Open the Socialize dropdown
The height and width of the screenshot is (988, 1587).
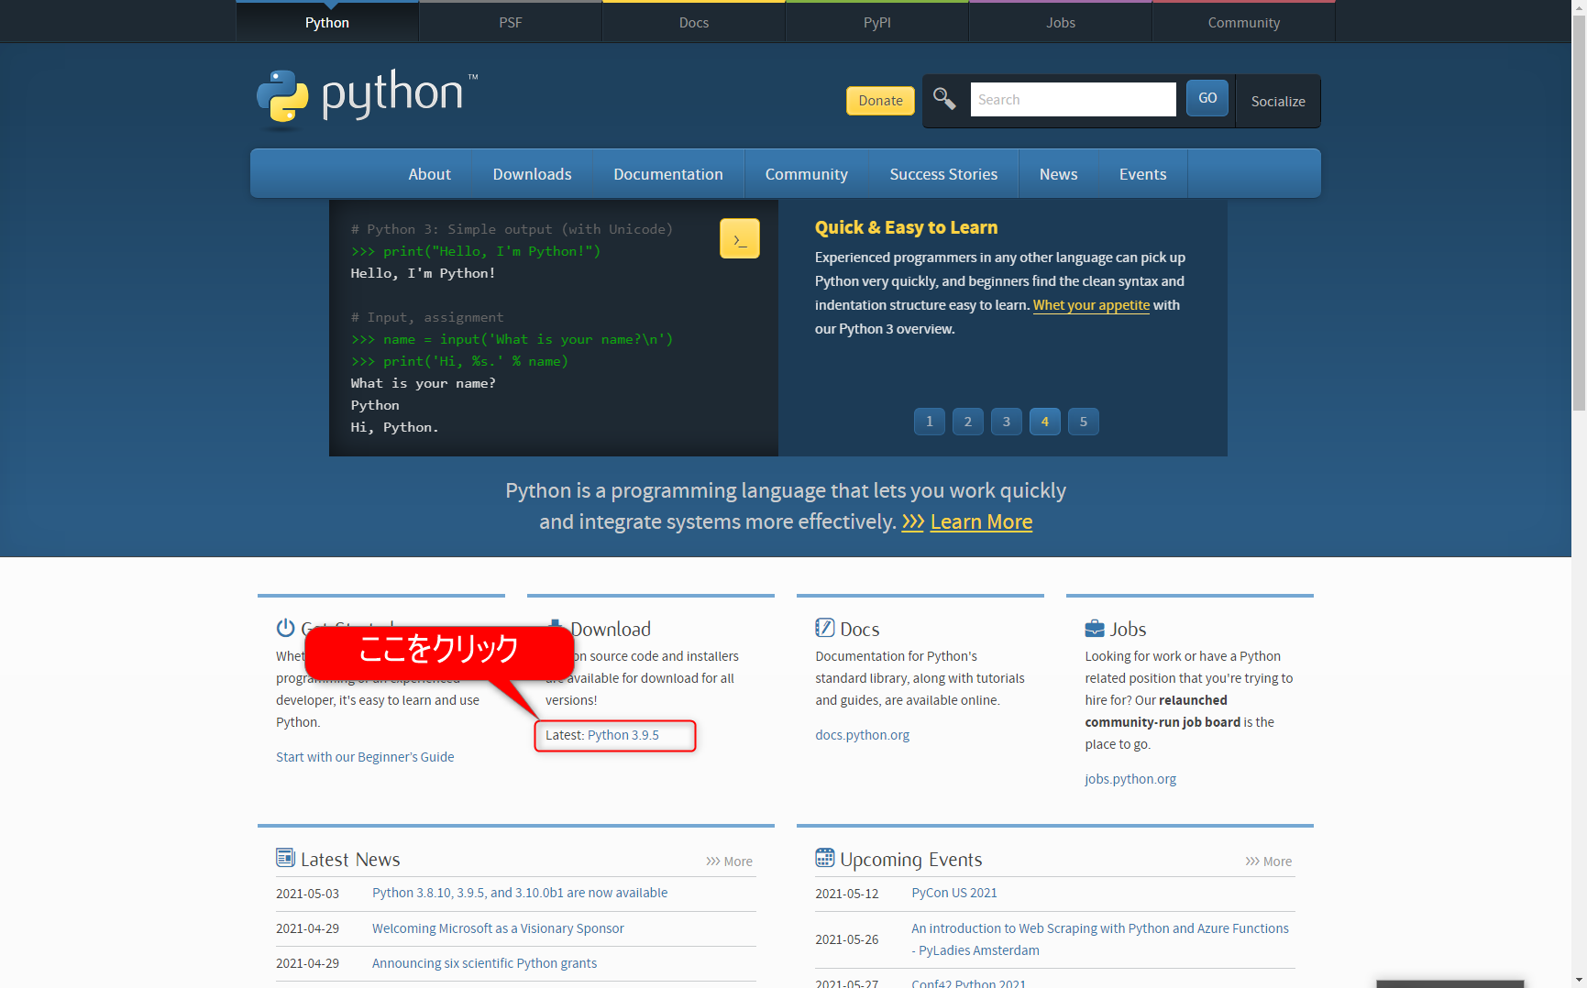click(1277, 101)
